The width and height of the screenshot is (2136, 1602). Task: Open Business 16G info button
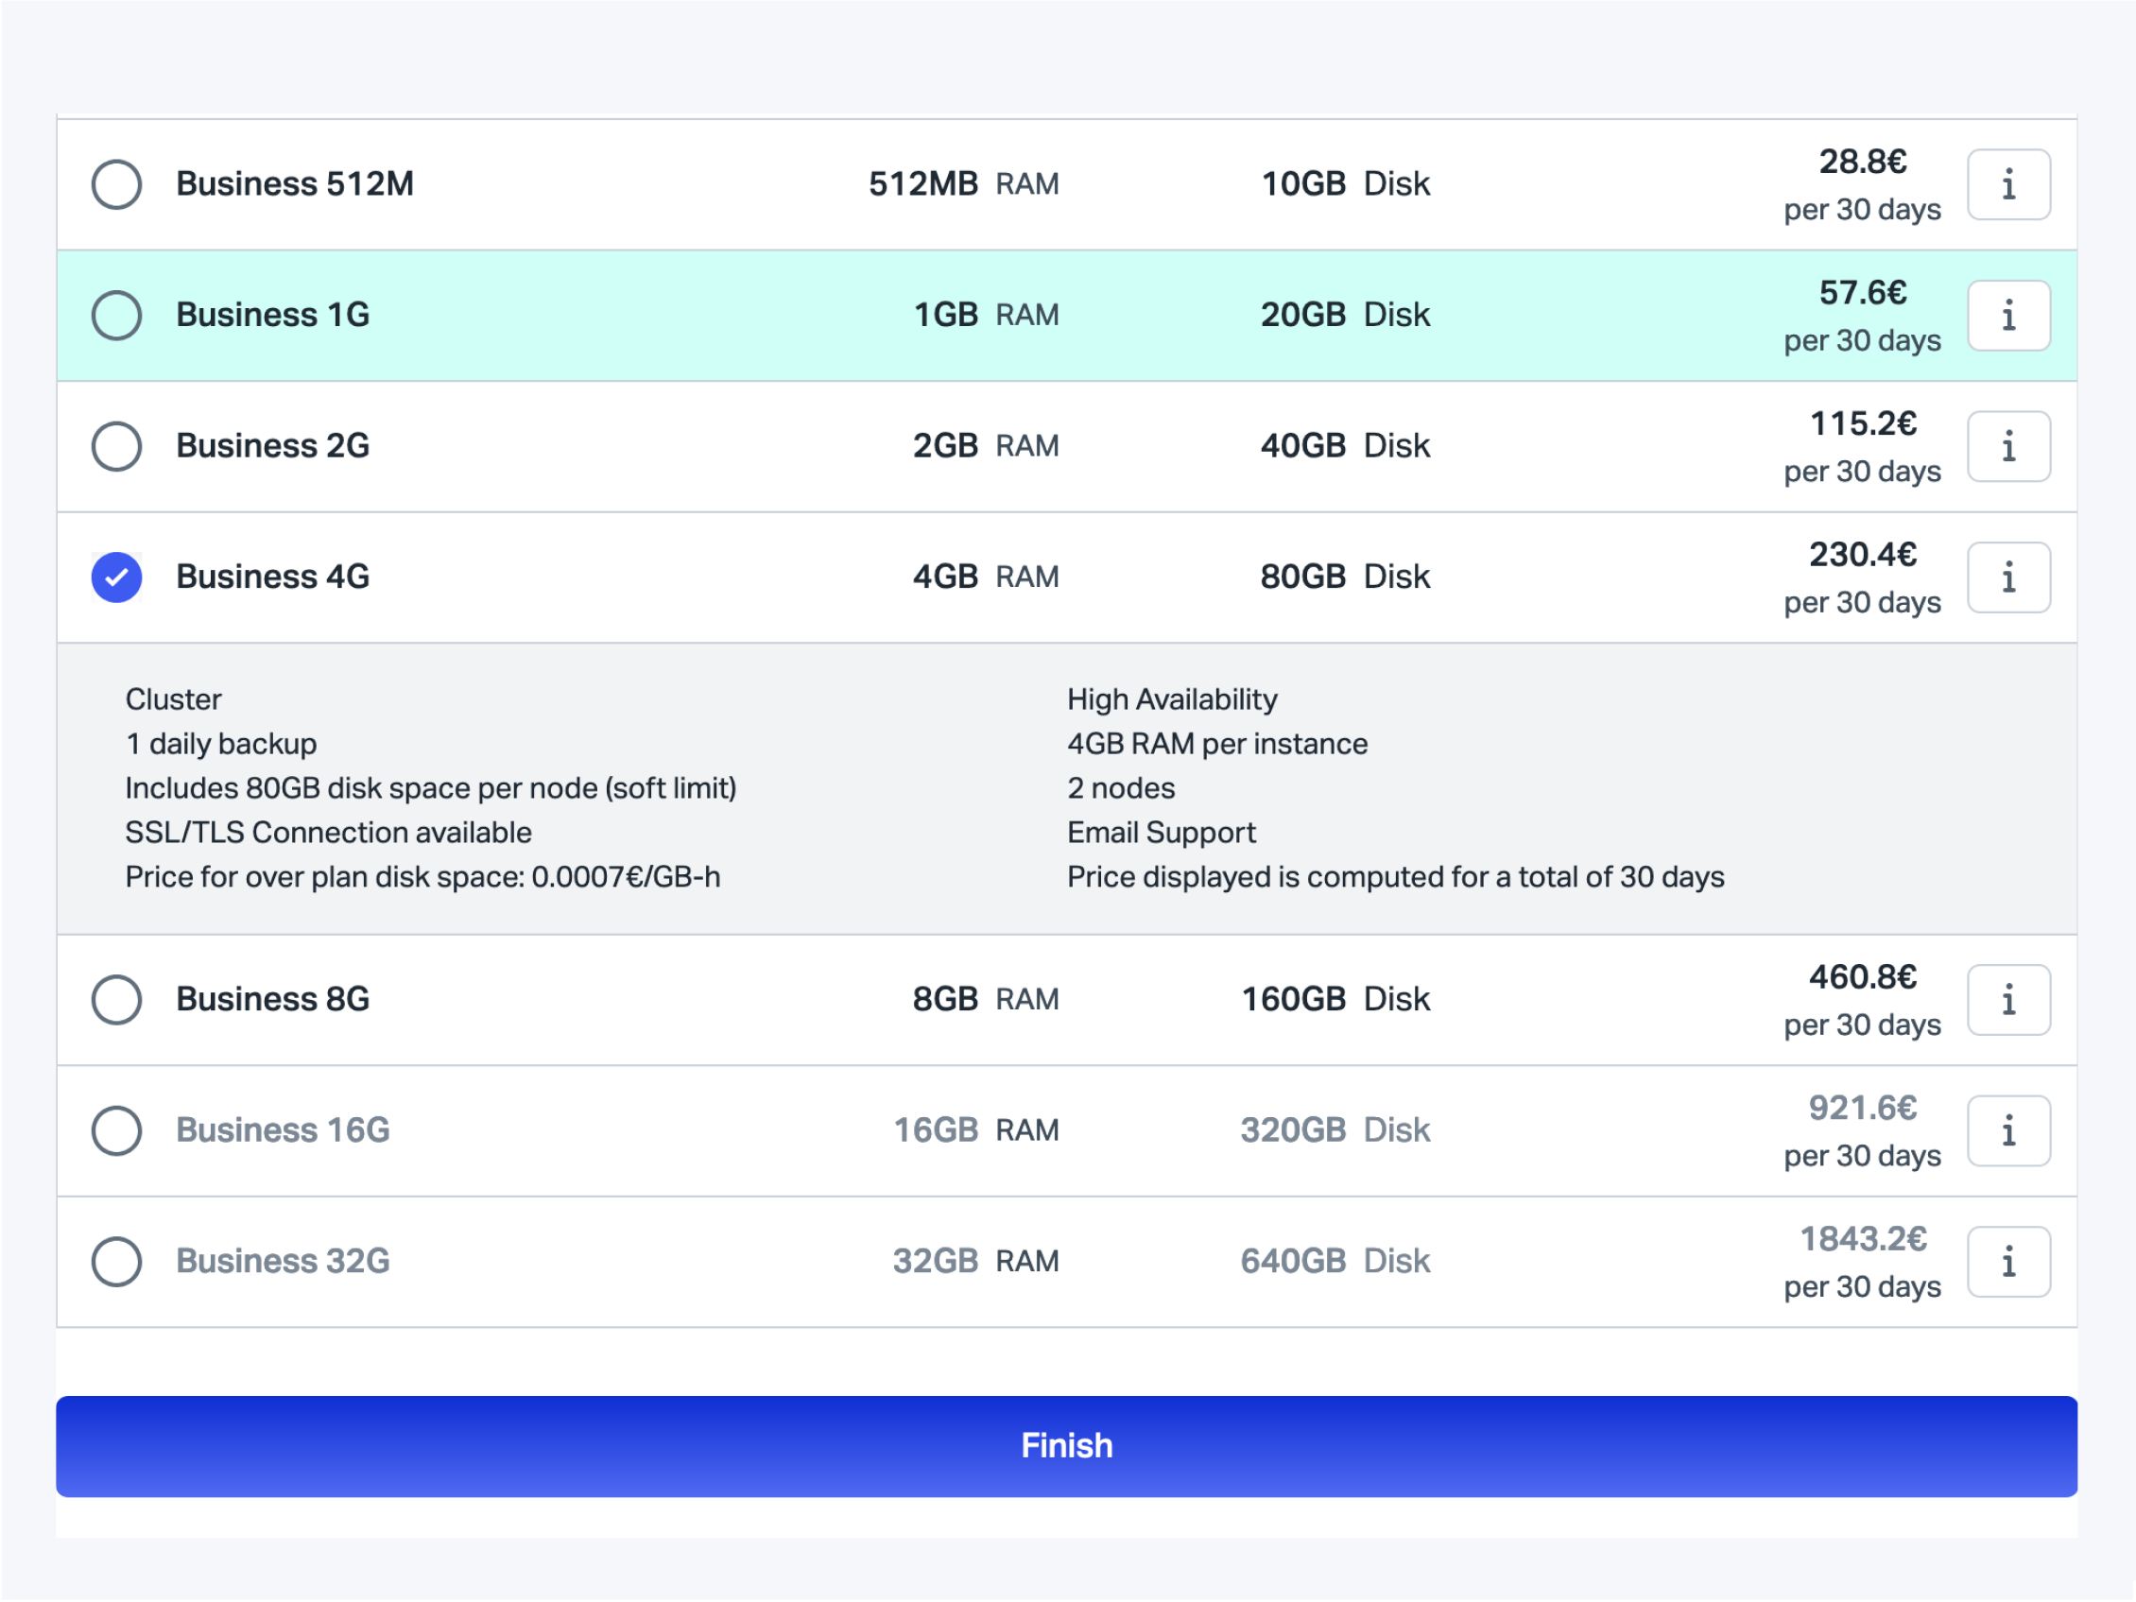coord(2007,1130)
